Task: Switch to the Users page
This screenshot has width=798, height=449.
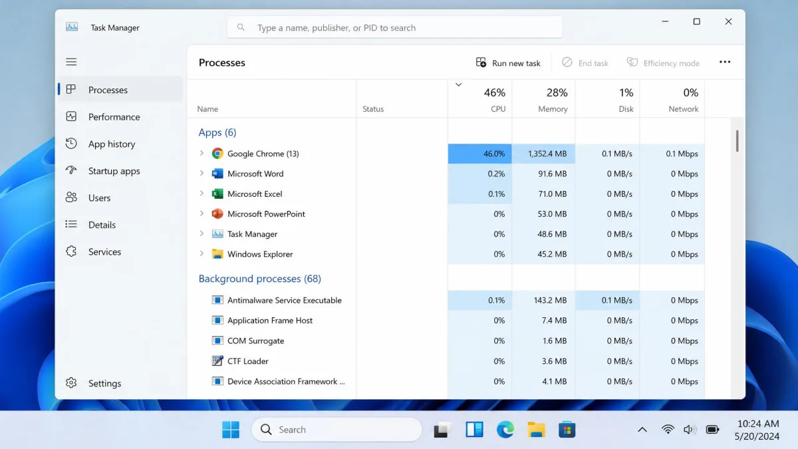Action: (120, 198)
